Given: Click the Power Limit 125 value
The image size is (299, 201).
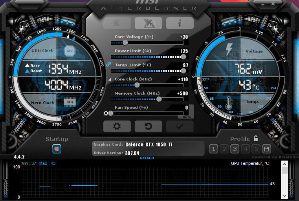Looking at the screenshot, I should click(184, 51).
